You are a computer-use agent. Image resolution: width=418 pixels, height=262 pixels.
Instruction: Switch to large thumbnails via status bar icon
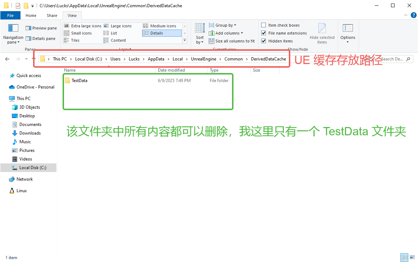[412, 257]
